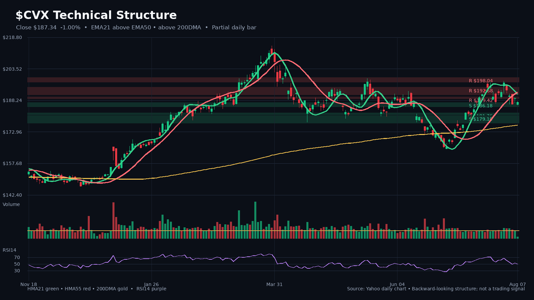Click the "Jun 04" date axis label
This screenshot has width=534, height=300.
[x=397, y=284]
